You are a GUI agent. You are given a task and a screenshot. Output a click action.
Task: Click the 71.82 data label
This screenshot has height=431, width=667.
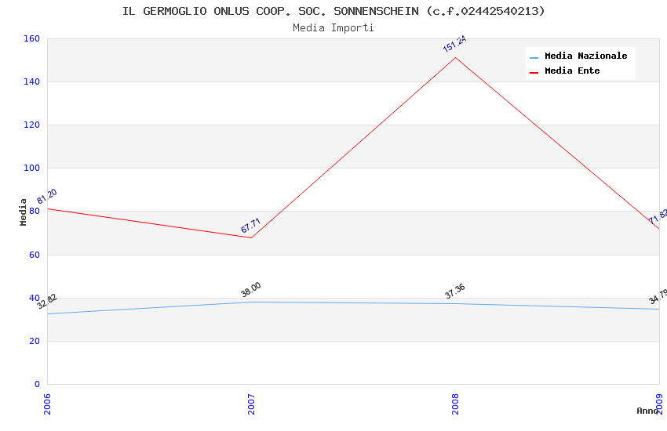tap(658, 216)
